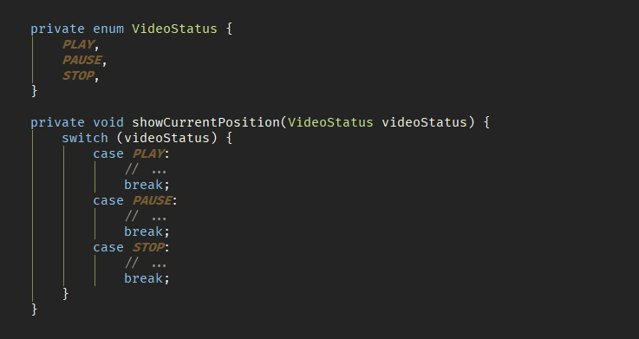Click the videoStatus parameter name in method signature

click(424, 122)
